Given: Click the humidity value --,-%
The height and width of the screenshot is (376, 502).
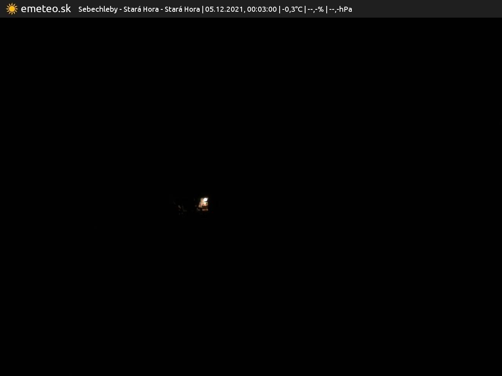Looking at the screenshot, I should coord(316,9).
